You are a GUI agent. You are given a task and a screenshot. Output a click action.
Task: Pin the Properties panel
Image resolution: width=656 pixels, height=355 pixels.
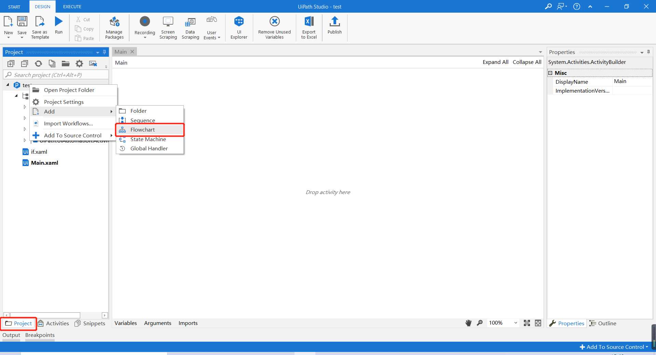(x=648, y=52)
